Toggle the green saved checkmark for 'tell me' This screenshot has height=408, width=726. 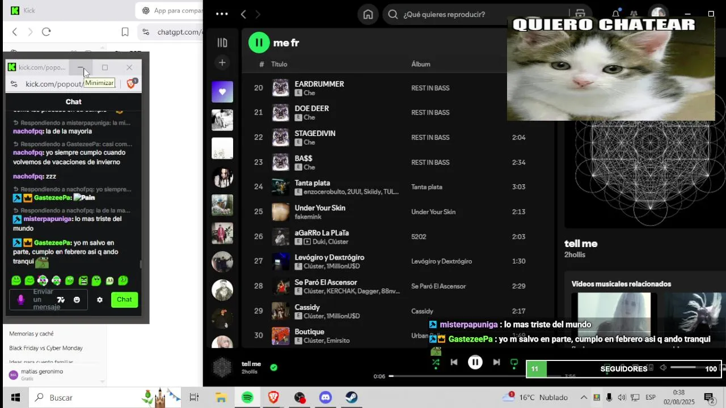click(x=274, y=368)
